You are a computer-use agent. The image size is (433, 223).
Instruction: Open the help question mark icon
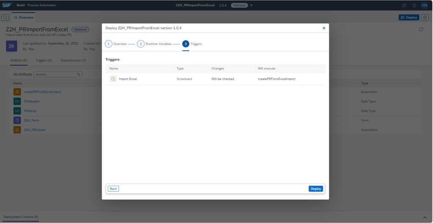tap(414, 5)
